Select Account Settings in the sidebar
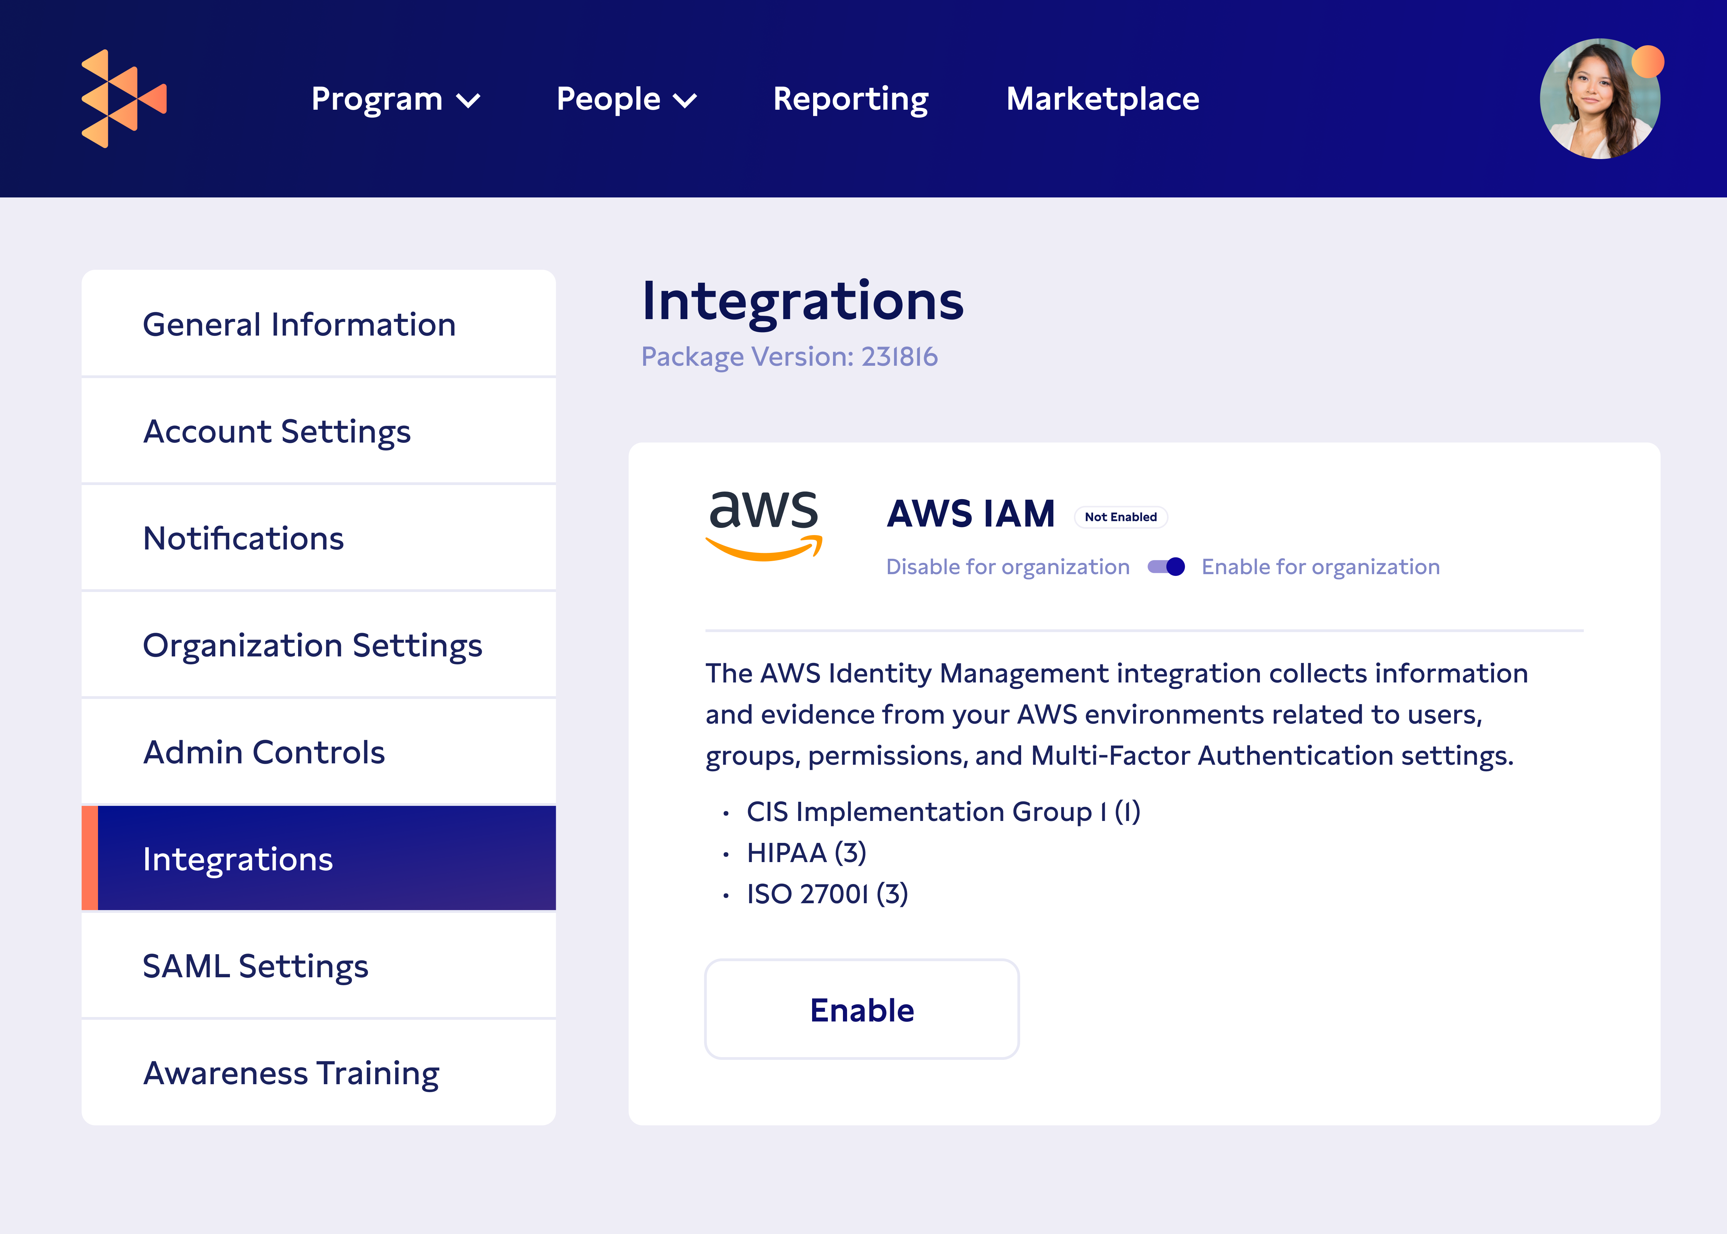 (277, 431)
